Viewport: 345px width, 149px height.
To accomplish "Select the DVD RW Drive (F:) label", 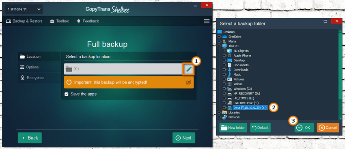I will click(246, 103).
